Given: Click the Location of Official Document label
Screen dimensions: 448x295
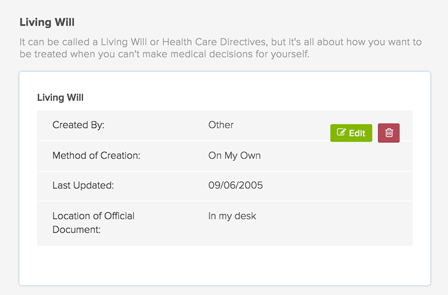Looking at the screenshot, I should point(93,223).
